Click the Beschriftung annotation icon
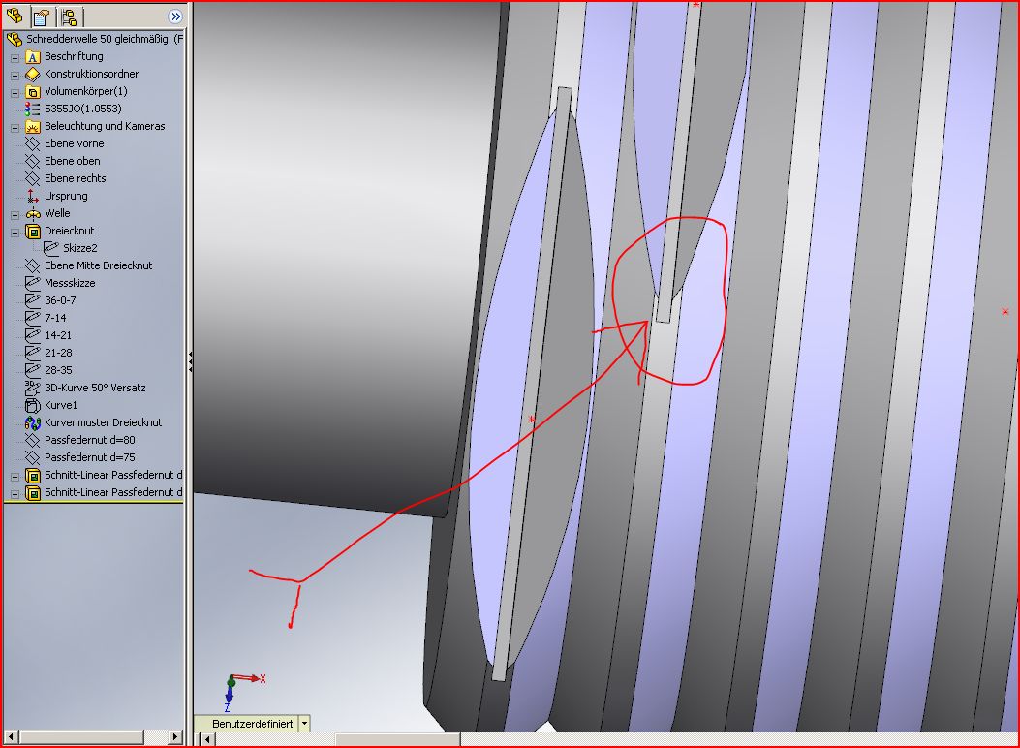This screenshot has height=748, width=1020. click(x=33, y=56)
